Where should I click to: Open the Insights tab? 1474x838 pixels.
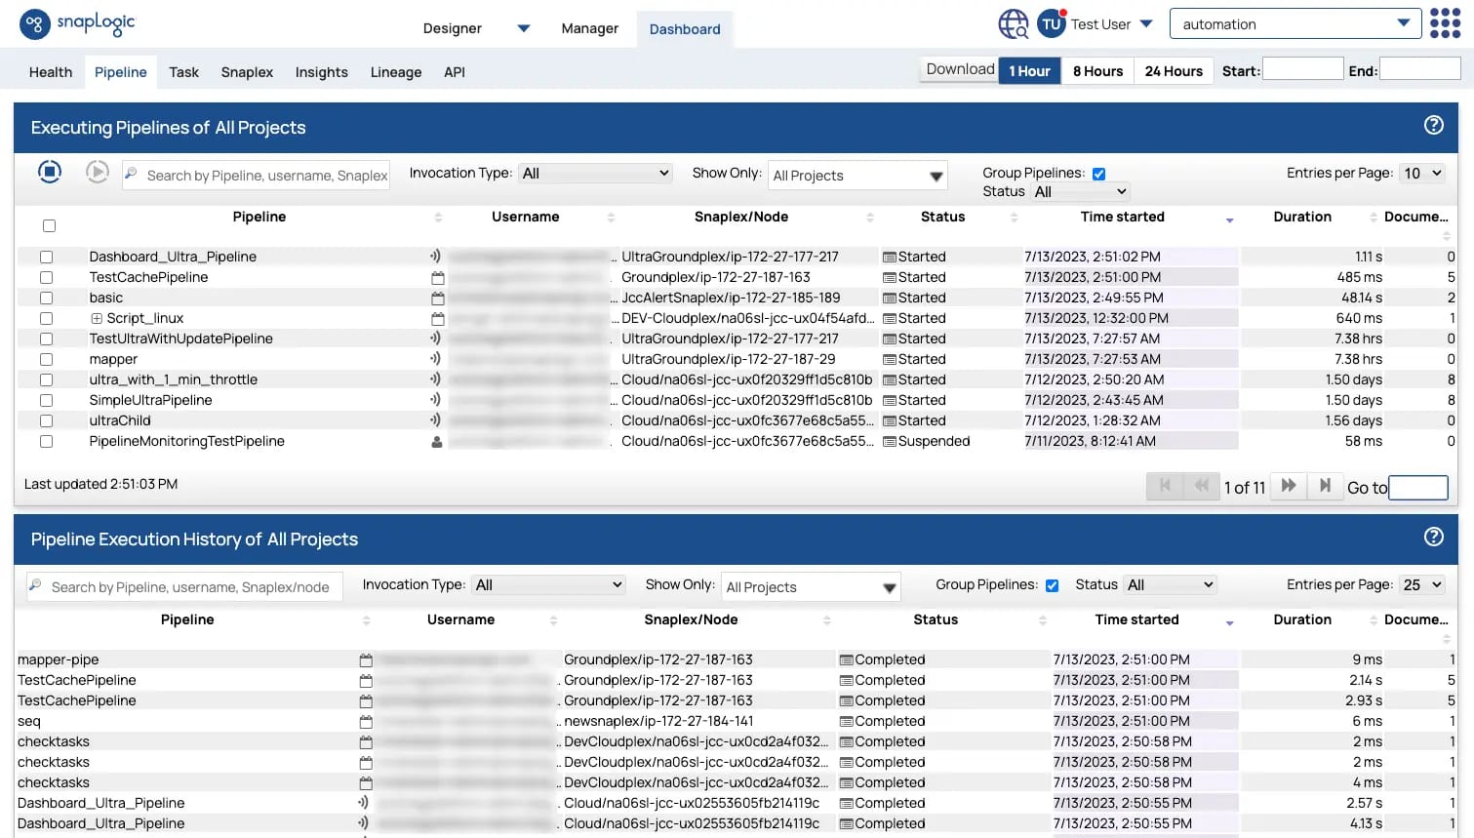pyautogui.click(x=321, y=72)
